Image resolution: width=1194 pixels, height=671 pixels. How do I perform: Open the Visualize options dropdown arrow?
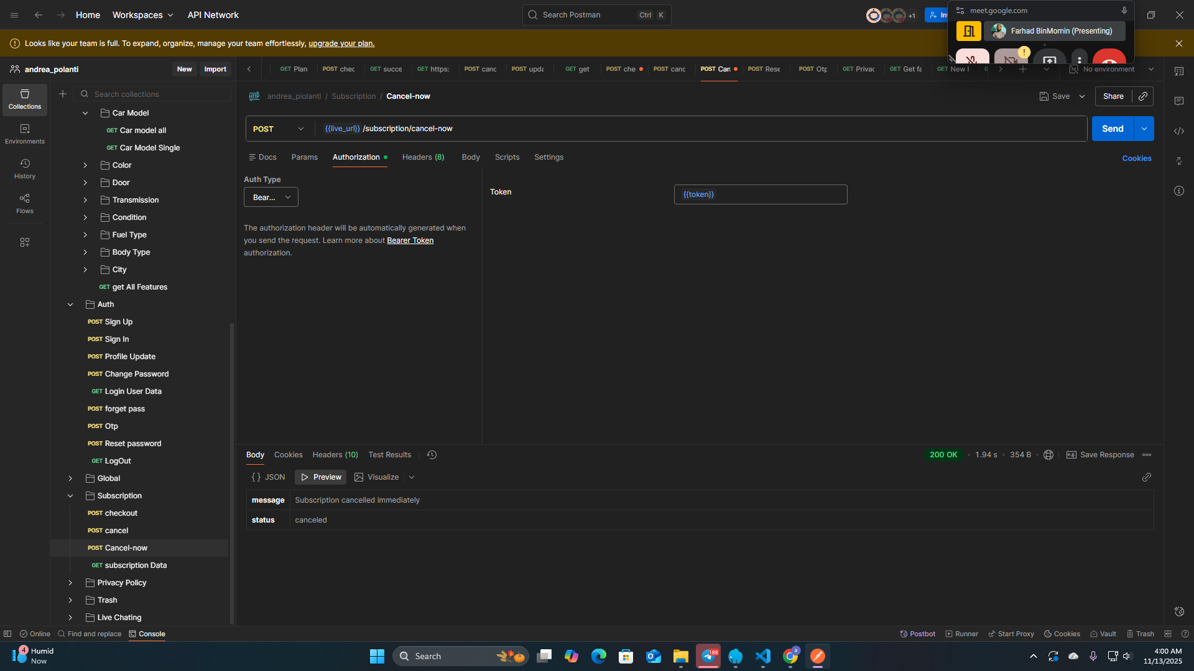tap(412, 477)
